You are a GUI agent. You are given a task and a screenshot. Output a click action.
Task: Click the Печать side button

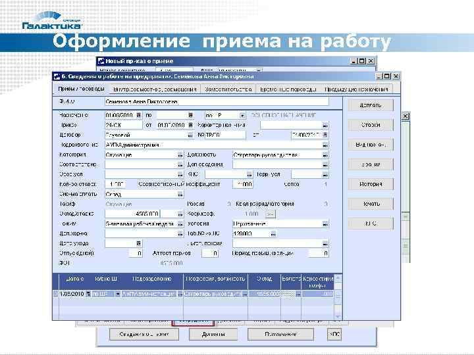coord(371,204)
